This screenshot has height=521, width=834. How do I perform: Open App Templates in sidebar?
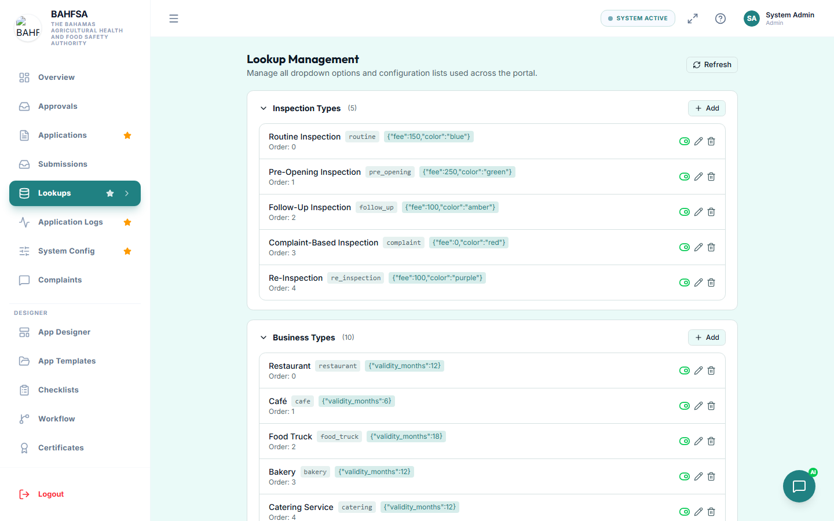[x=75, y=361]
